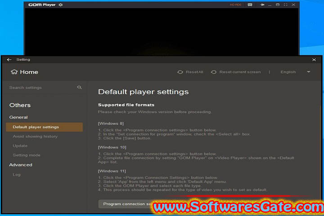
Task: Select Default player settings item
Action: (45, 127)
